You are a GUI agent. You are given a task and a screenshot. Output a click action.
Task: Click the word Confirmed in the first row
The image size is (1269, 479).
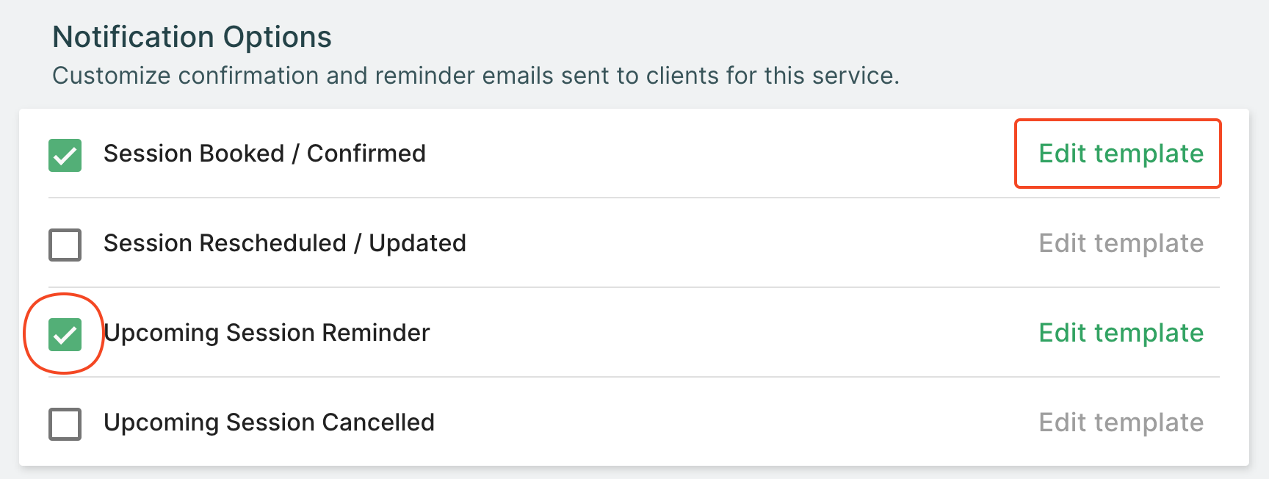pos(366,154)
